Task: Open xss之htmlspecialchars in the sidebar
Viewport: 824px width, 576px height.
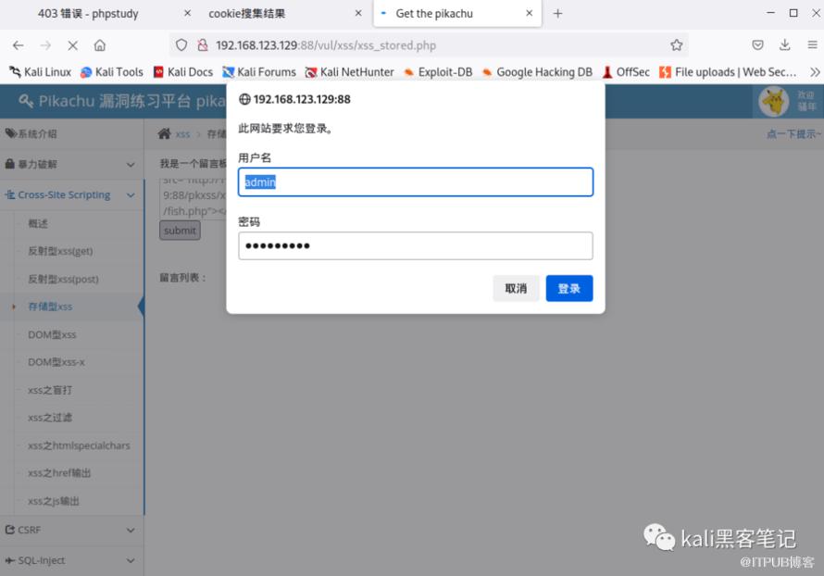Action: point(79,445)
